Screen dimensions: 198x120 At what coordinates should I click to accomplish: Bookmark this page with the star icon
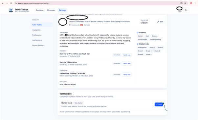click(185, 3)
